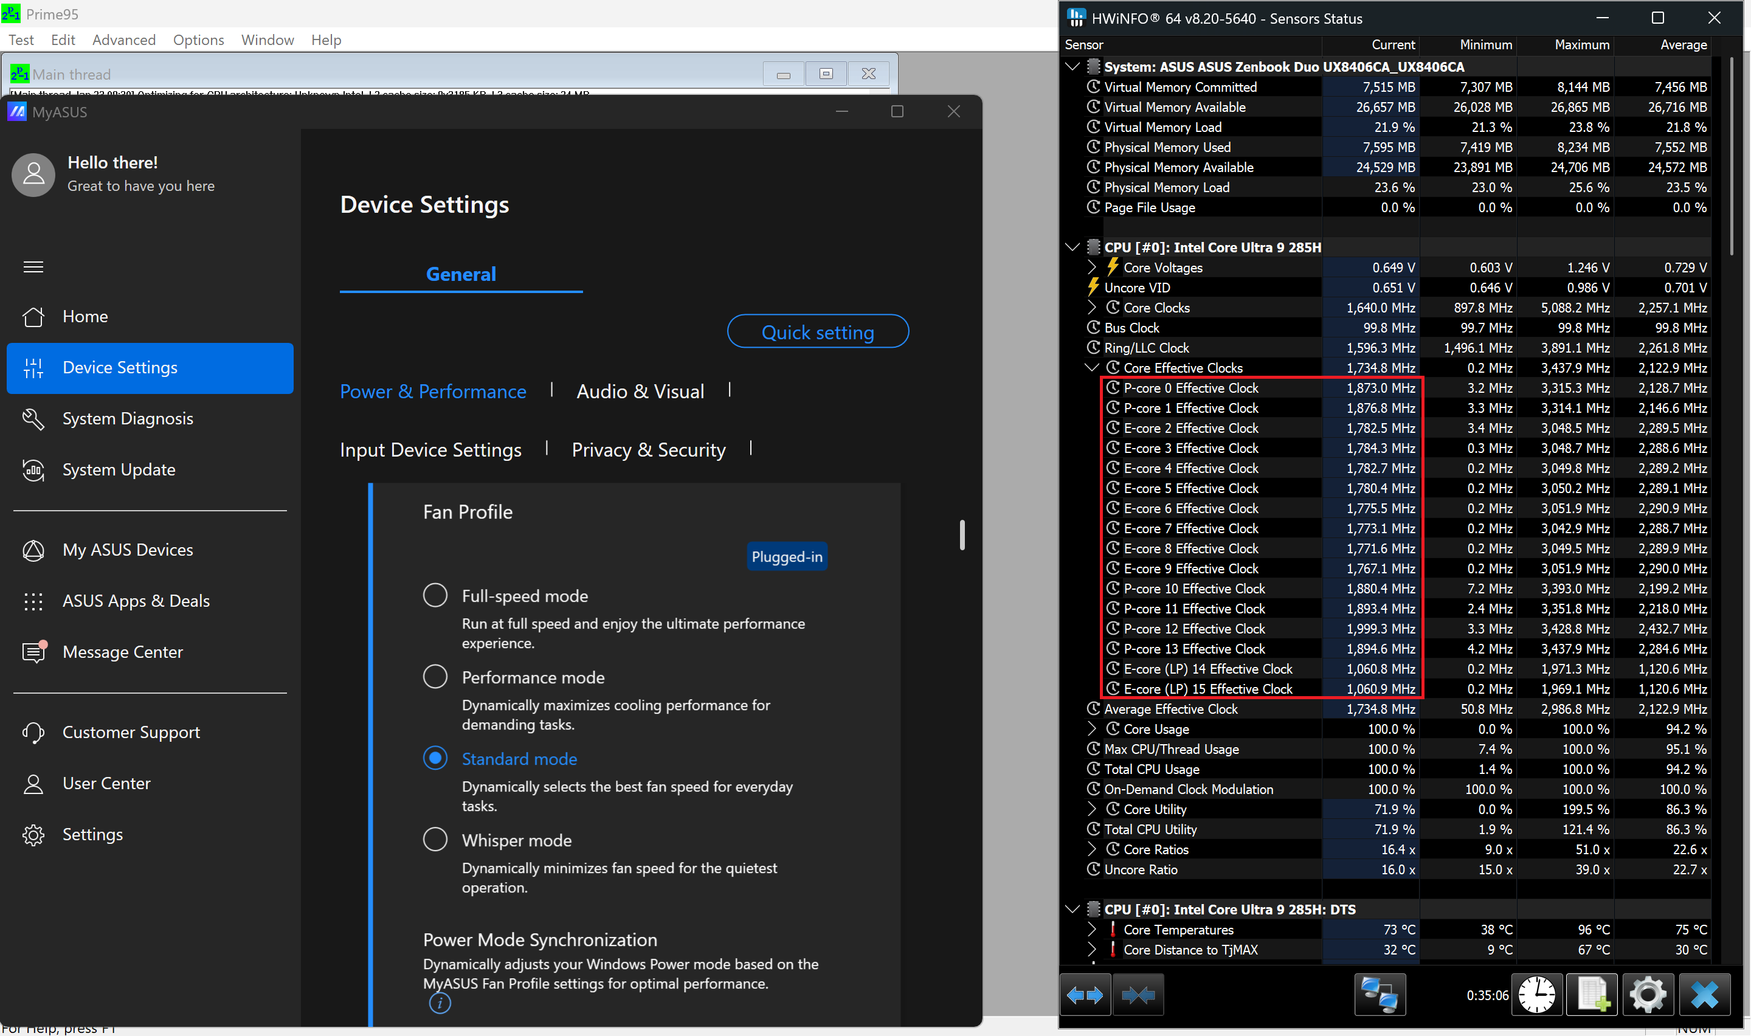Open System Diagnosis in the sidebar

[128, 418]
